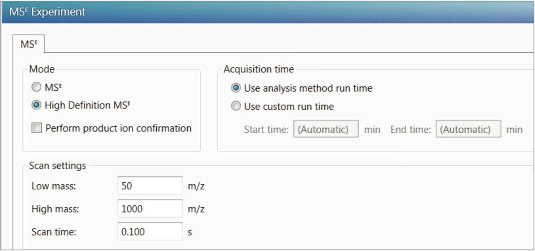This screenshot has height=251, width=535.
Task: Click the "High mass:" text label
Action: click(x=54, y=209)
